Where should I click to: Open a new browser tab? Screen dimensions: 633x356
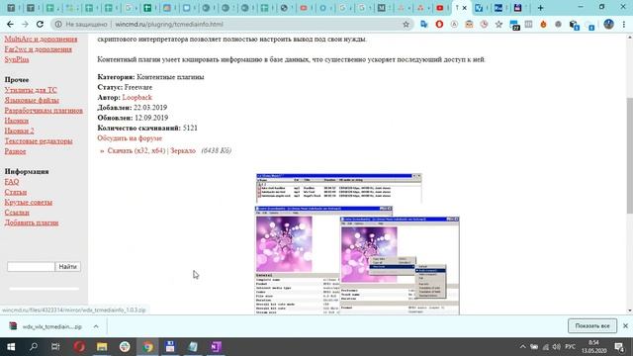click(541, 8)
